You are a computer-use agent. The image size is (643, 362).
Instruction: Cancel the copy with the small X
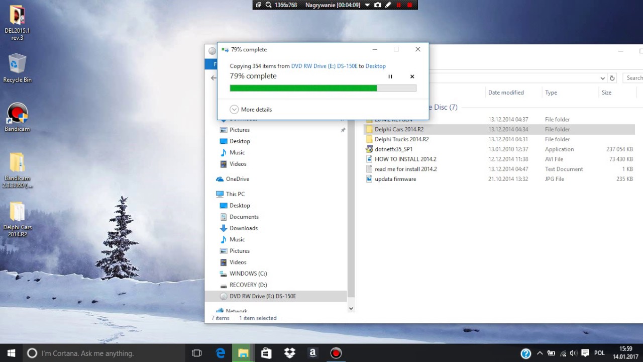[412, 76]
